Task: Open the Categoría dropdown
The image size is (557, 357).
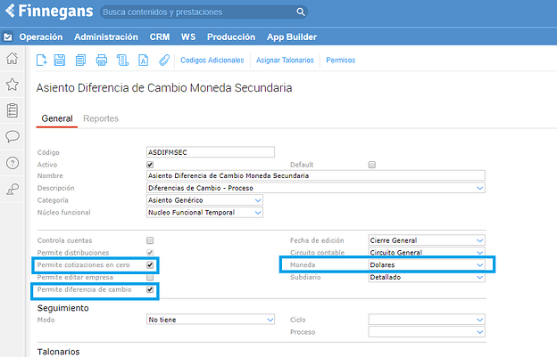Action: (204, 200)
